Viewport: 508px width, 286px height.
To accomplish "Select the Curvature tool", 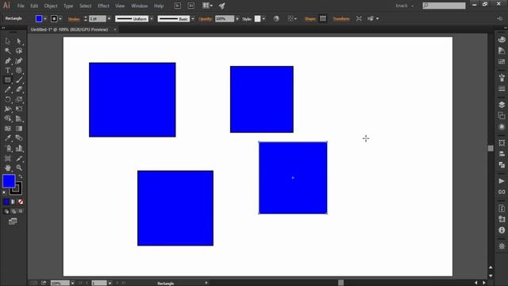I will [x=19, y=60].
